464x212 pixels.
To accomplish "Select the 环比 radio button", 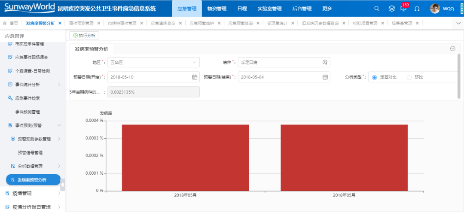I will (409, 77).
